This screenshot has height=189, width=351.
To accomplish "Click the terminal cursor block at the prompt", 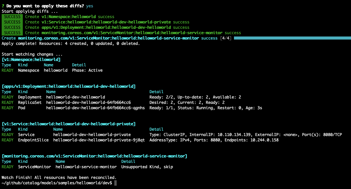I will coord(116,183).
